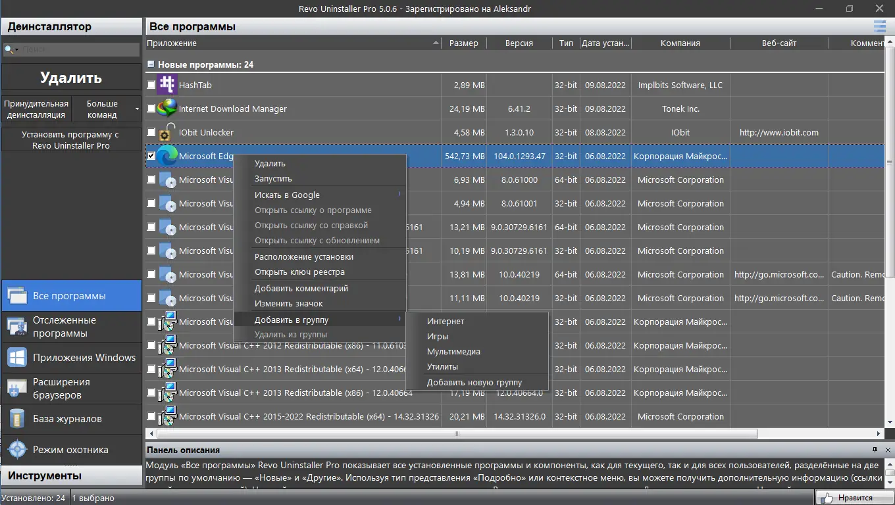This screenshot has height=505, width=895.
Task: Sort by the «Компания» column header
Action: coord(680,43)
